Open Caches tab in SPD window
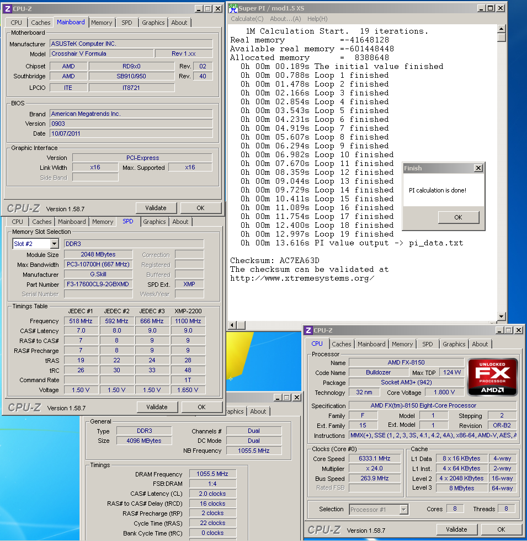Viewport: 527px width, 541px height. click(42, 222)
